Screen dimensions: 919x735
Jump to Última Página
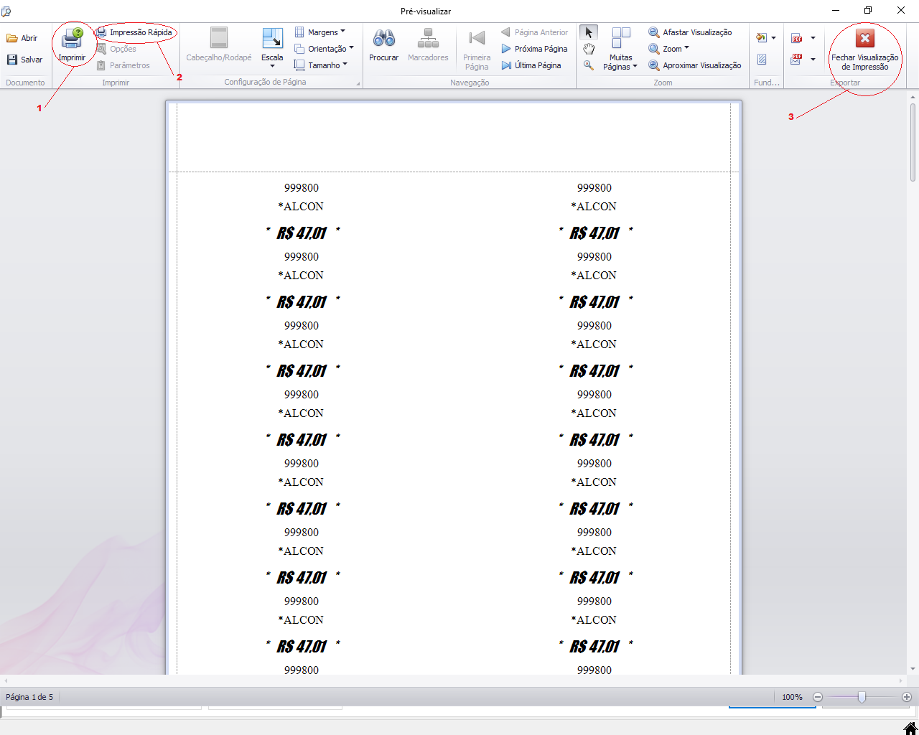(x=531, y=65)
